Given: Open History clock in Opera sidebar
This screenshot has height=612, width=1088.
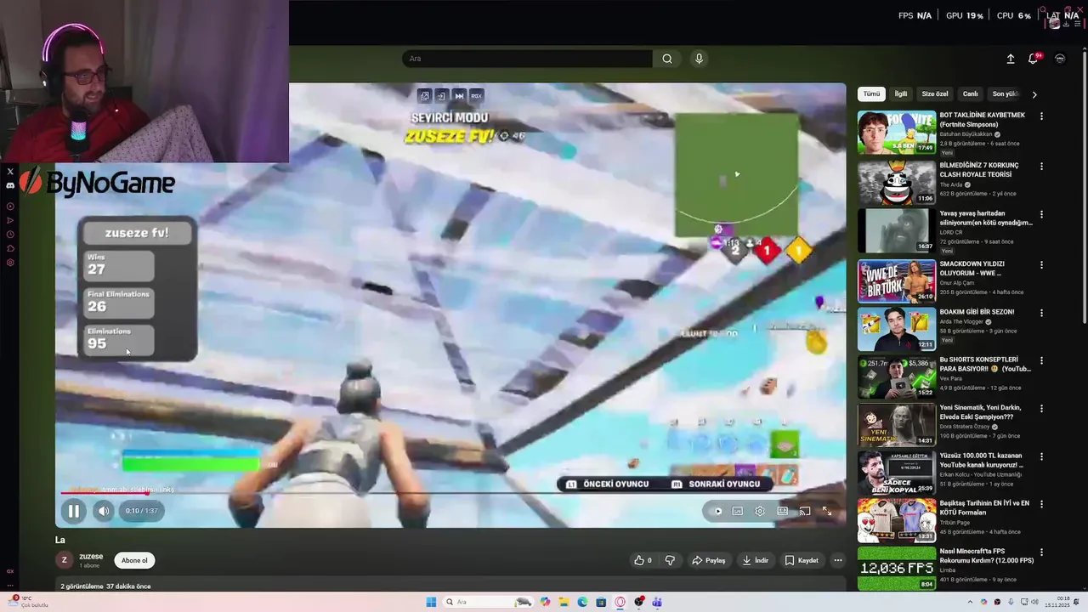Looking at the screenshot, I should coord(10,235).
